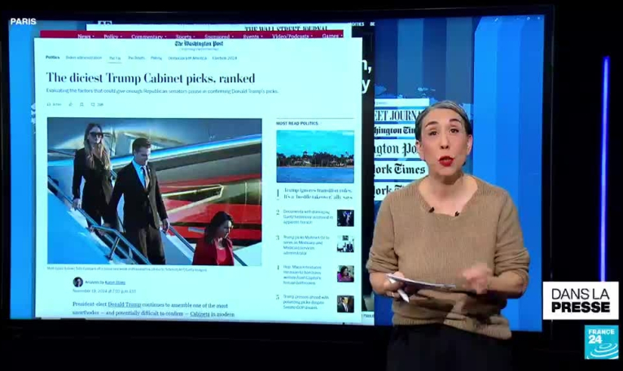Open the Sports dropdown menu
The height and width of the screenshot is (371, 623).
pyautogui.click(x=185, y=37)
